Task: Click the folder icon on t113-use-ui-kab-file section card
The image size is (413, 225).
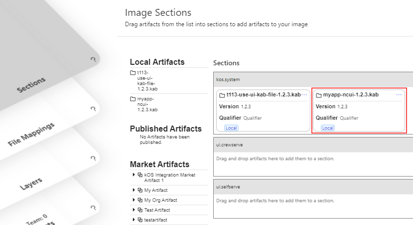Action: pyautogui.click(x=222, y=95)
